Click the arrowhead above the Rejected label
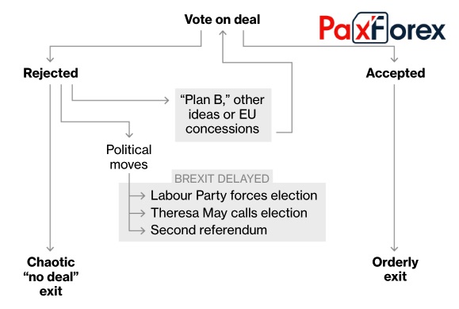 point(51,59)
